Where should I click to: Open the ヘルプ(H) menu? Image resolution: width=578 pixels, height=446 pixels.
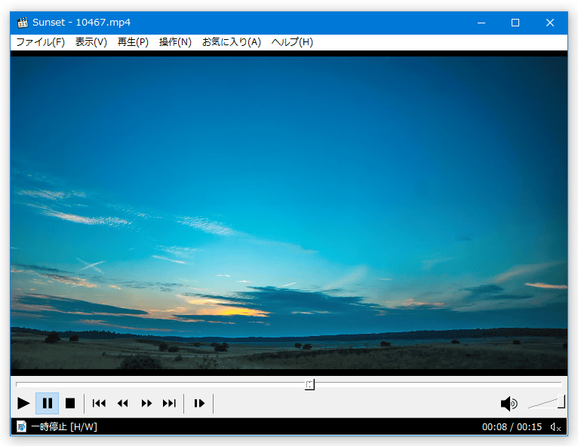[x=292, y=42]
